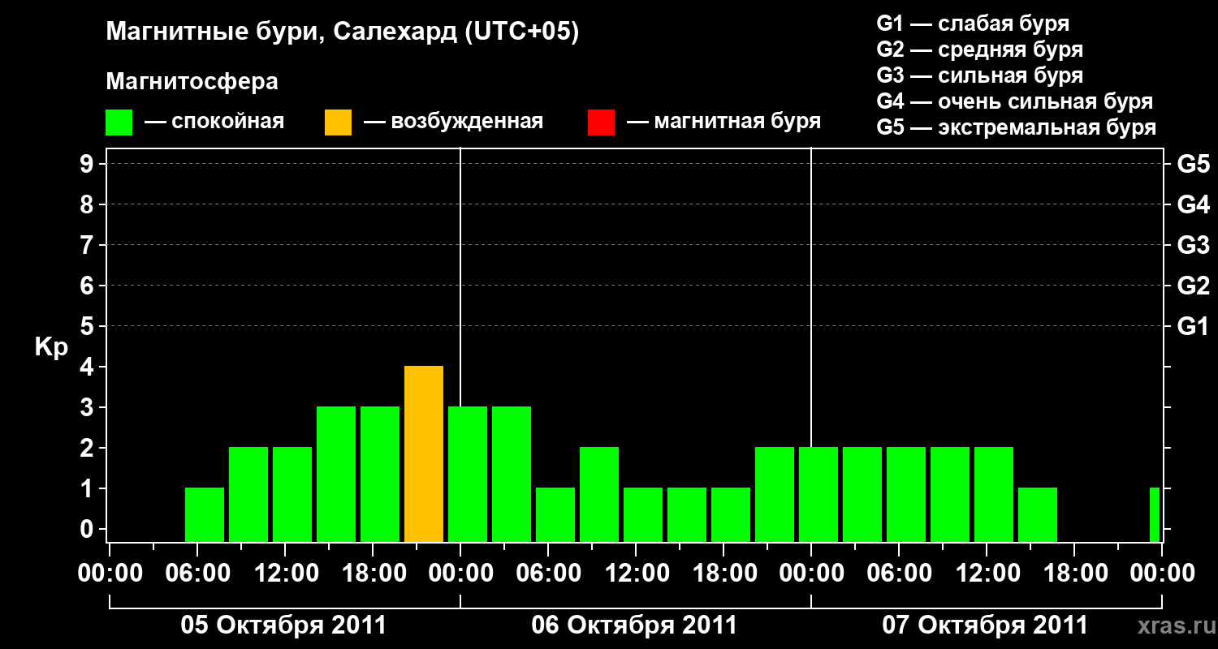Click the Kp 3 bar just after midnight 06 October
This screenshot has height=649, width=1218.
[x=468, y=475]
